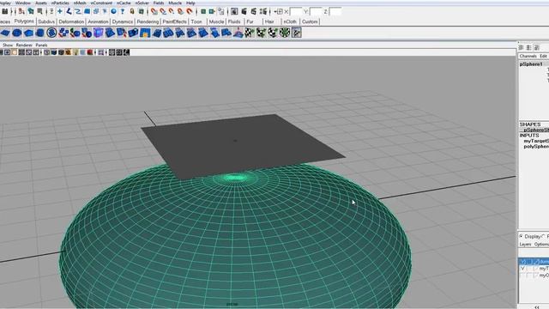Open the nConstraint menu
This screenshot has height=309, width=549.
[x=101, y=3]
